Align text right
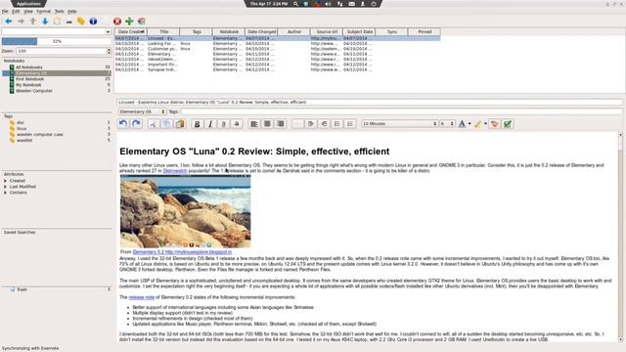 tap(281, 124)
